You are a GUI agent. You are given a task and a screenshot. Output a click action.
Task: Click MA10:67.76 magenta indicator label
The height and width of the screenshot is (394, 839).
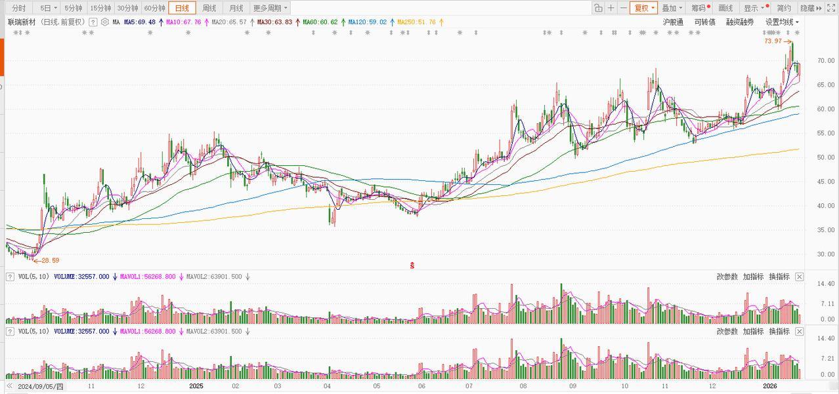(183, 22)
